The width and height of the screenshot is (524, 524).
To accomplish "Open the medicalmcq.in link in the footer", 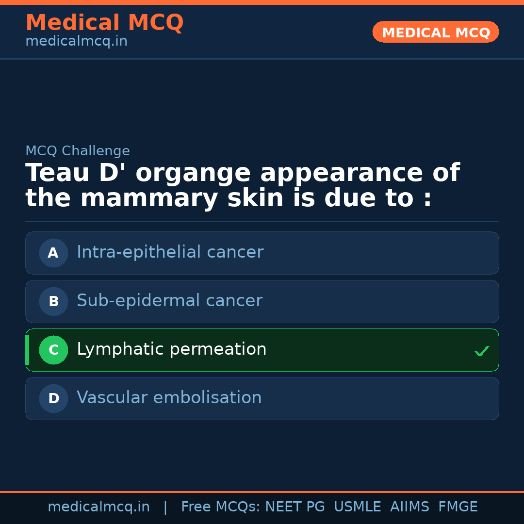I will (99, 507).
